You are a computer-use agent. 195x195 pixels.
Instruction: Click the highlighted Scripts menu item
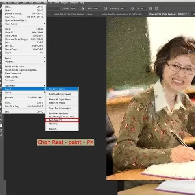coord(24,89)
